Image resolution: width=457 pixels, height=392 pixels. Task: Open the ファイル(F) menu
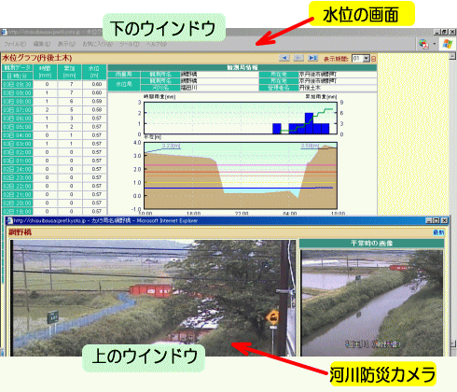coord(15,44)
